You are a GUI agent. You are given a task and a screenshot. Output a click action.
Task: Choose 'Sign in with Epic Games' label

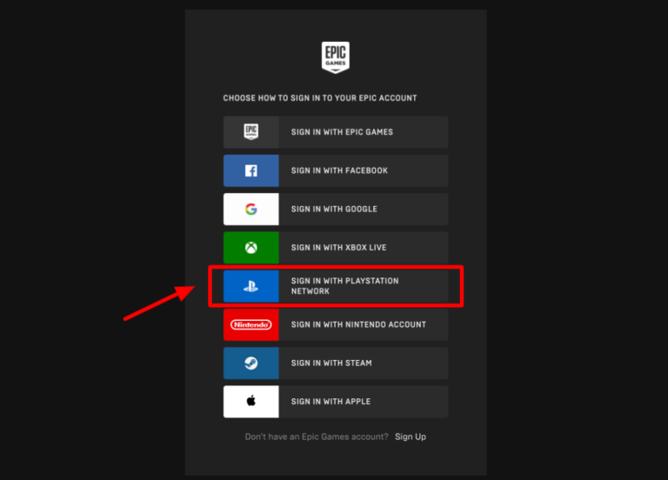tap(342, 132)
